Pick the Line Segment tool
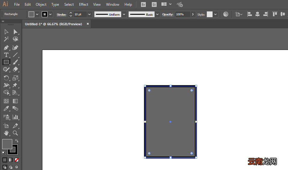The height and width of the screenshot is (170, 288). coord(15,55)
